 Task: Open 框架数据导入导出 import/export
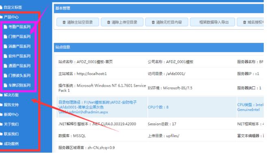(x=212, y=22)
